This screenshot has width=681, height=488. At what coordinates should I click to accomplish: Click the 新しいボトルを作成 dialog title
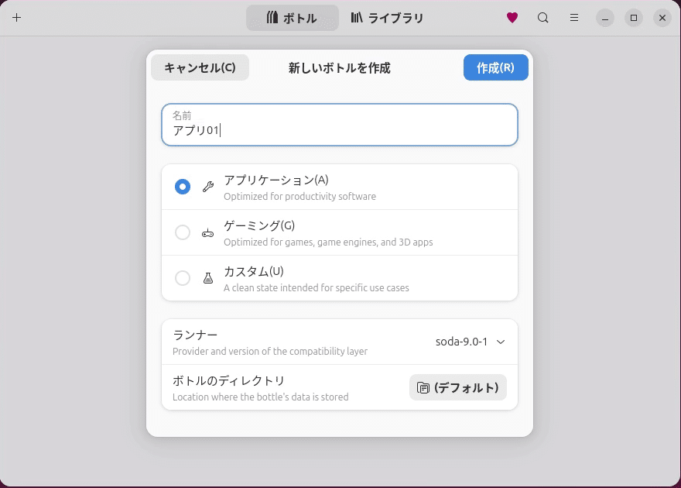tap(340, 68)
